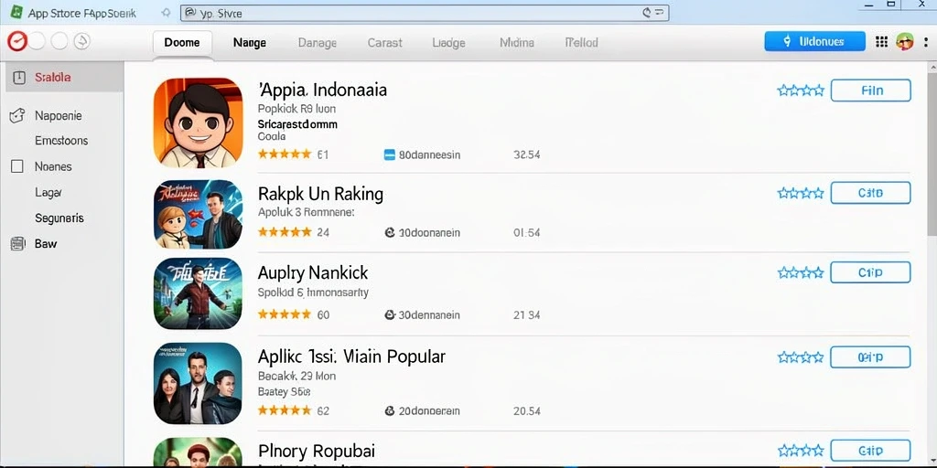Screen dimensions: 937x468
Task: Open the Aplikc Issi Miain Popular title
Action: 351,357
